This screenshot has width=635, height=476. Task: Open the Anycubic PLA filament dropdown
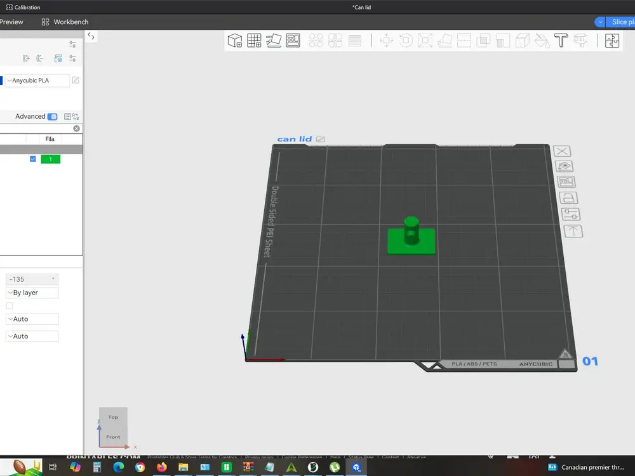[37, 81]
